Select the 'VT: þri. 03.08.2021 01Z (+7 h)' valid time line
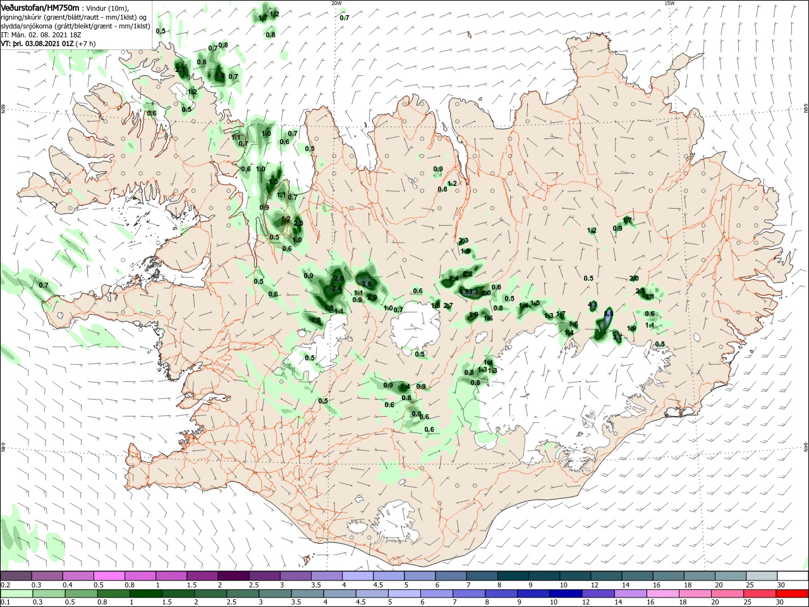This screenshot has height=607, width=809. pyautogui.click(x=49, y=44)
